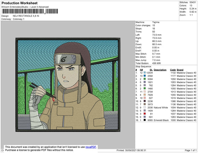
Task: Click the Stop Sequence heading
Action: click(144, 67)
